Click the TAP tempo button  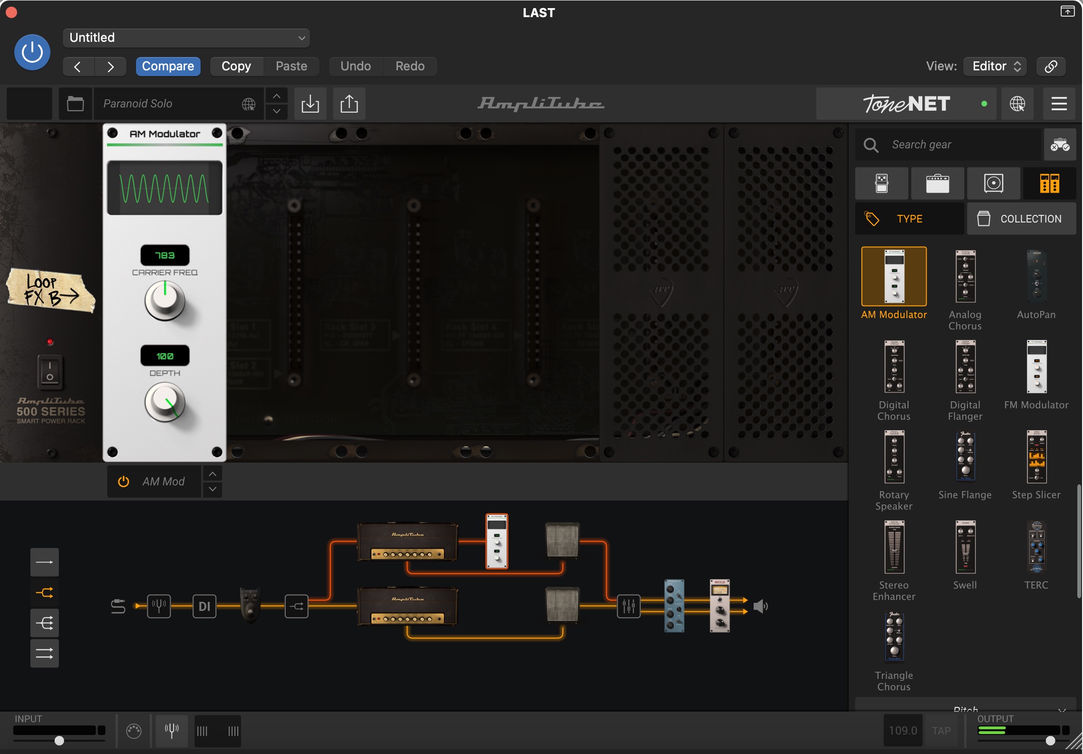pyautogui.click(x=941, y=731)
